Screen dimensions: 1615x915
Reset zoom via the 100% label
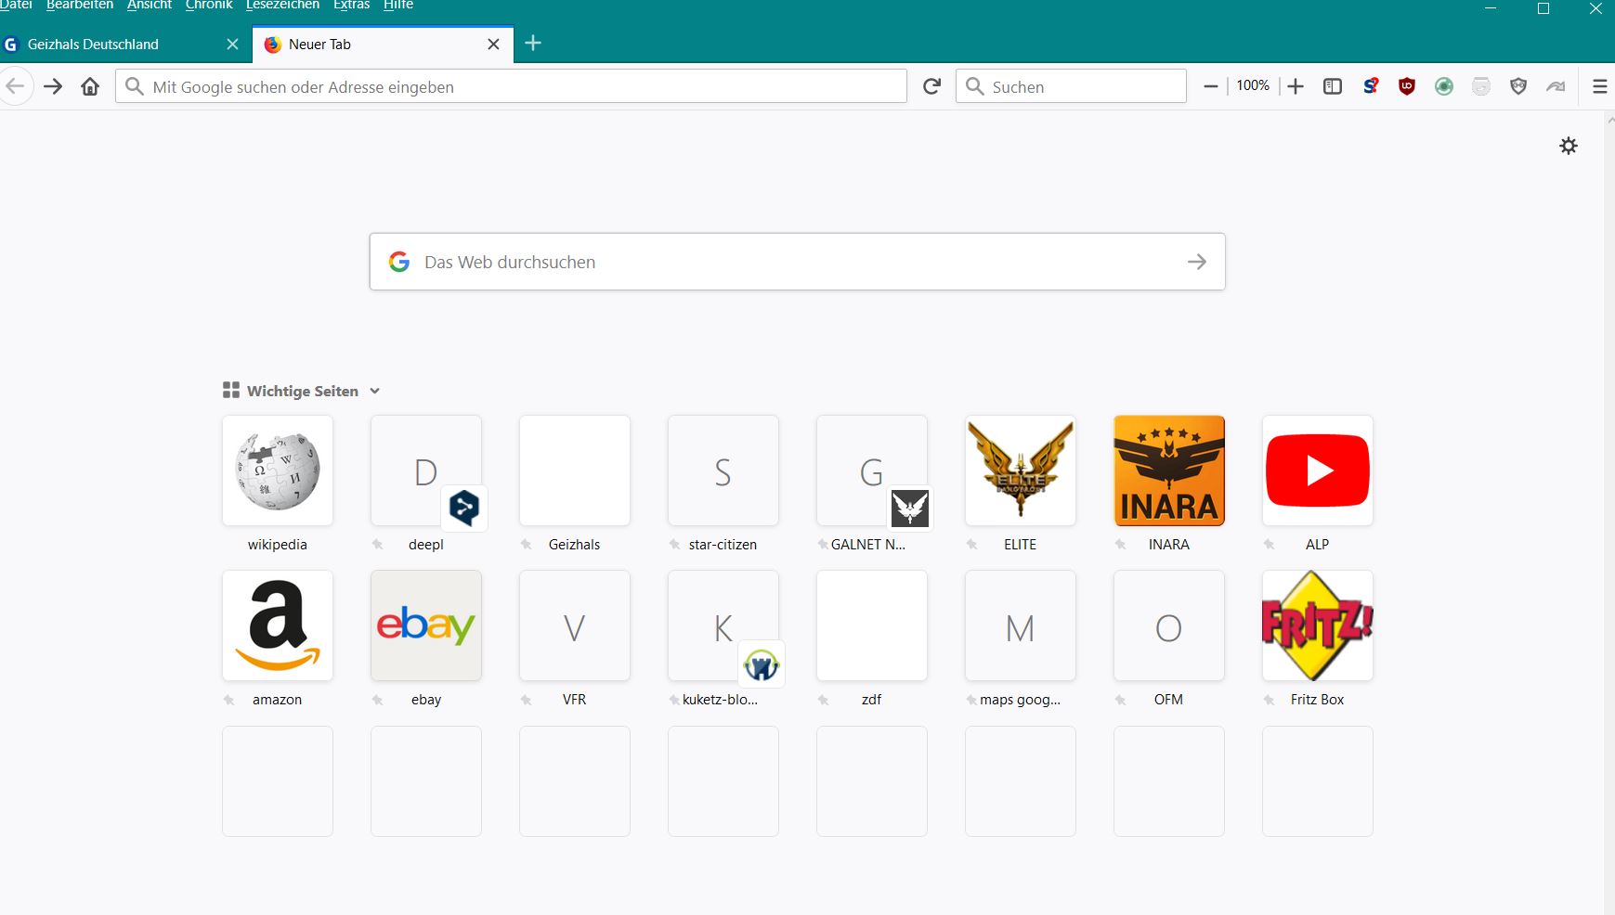pos(1253,85)
